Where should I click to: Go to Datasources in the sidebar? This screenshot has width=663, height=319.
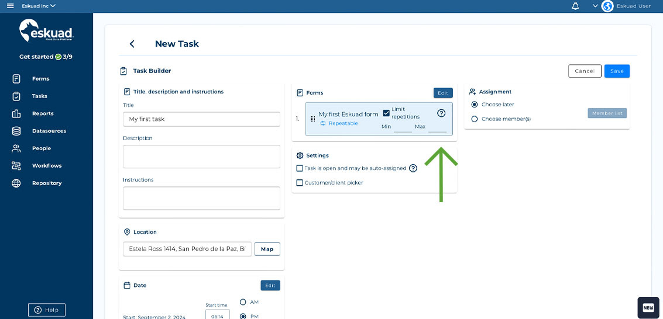[x=49, y=131]
